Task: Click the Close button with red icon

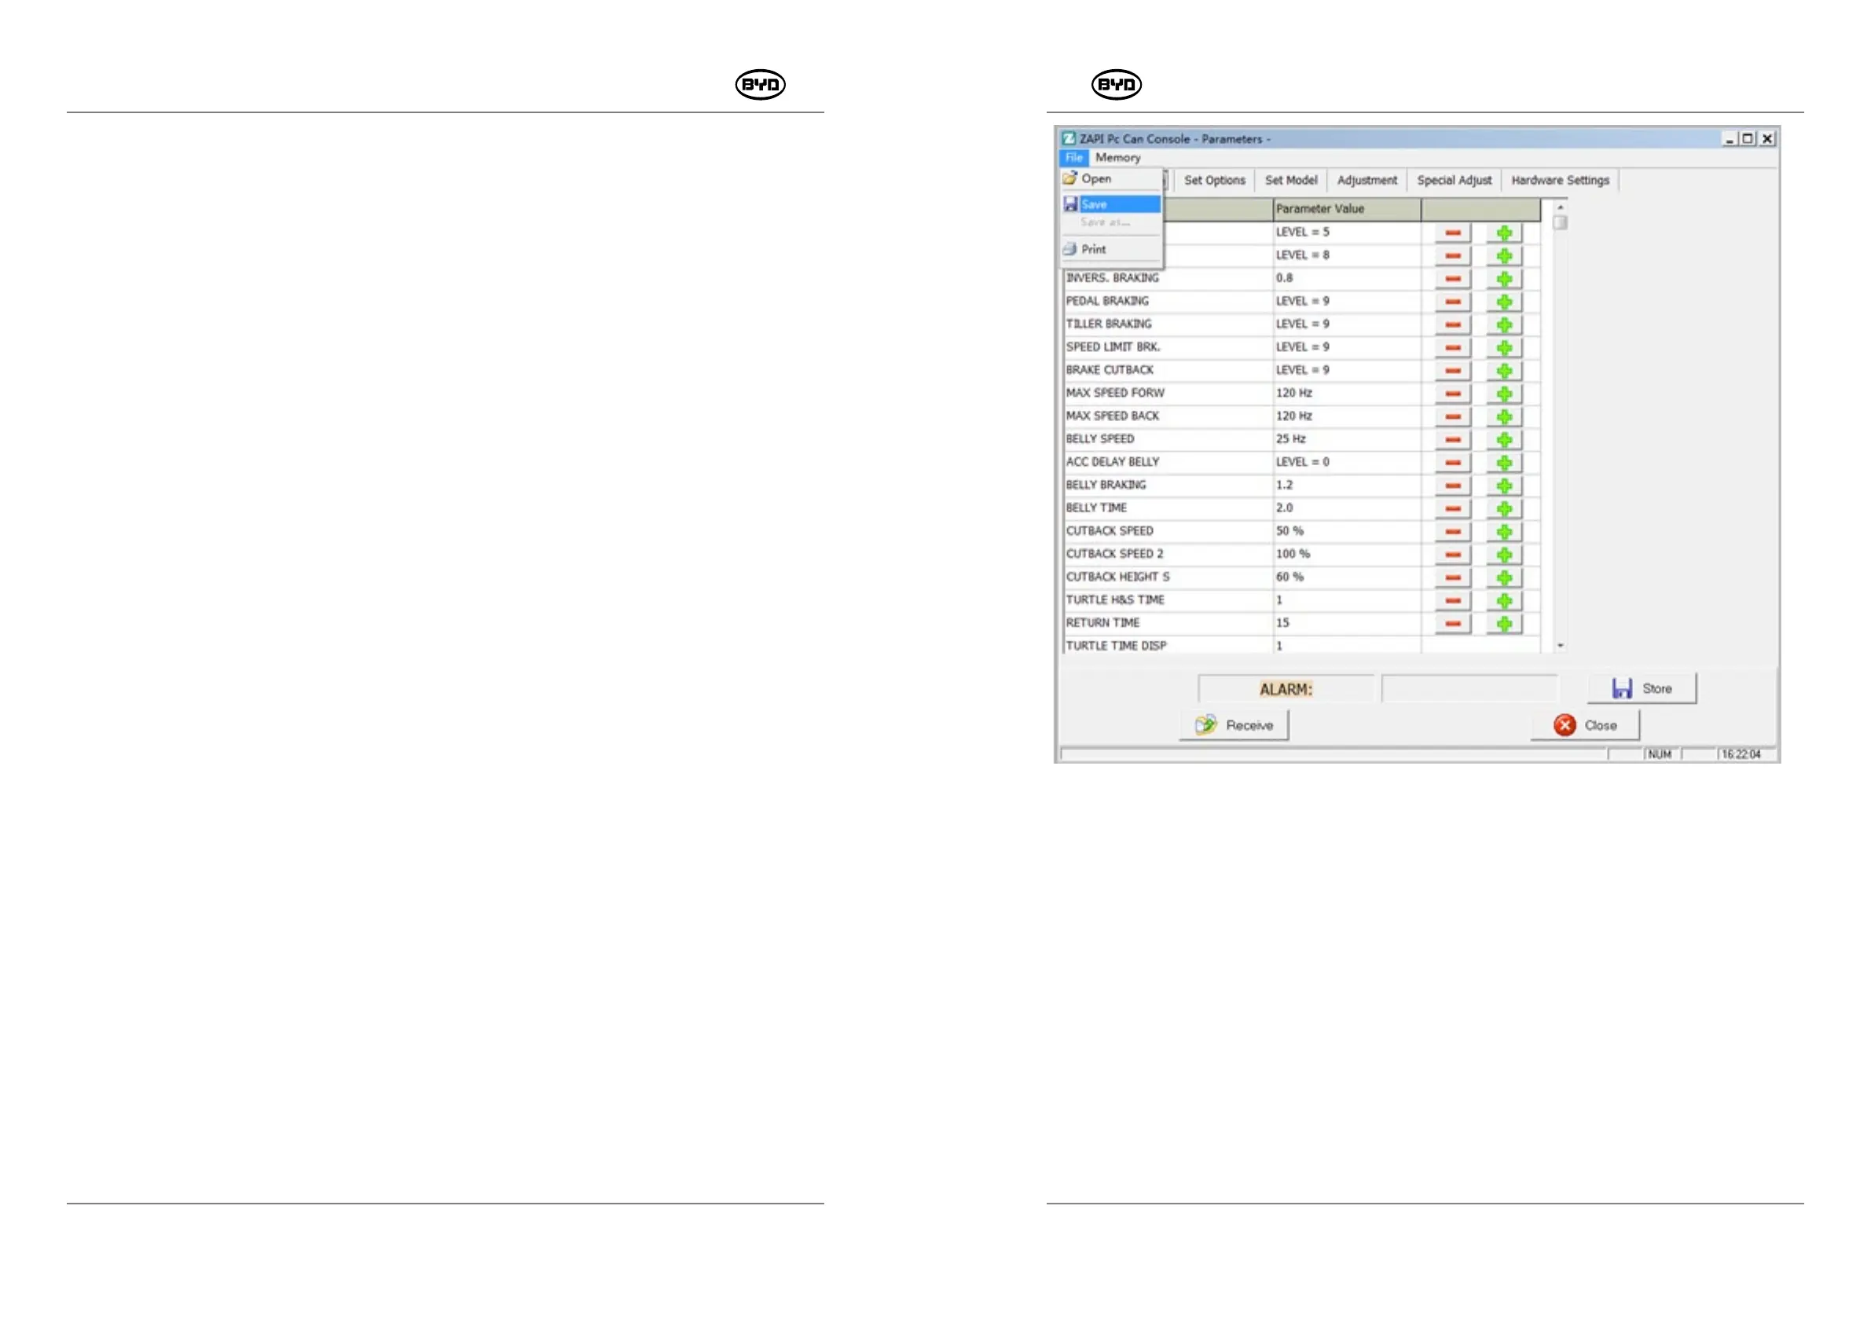Action: (x=1584, y=725)
